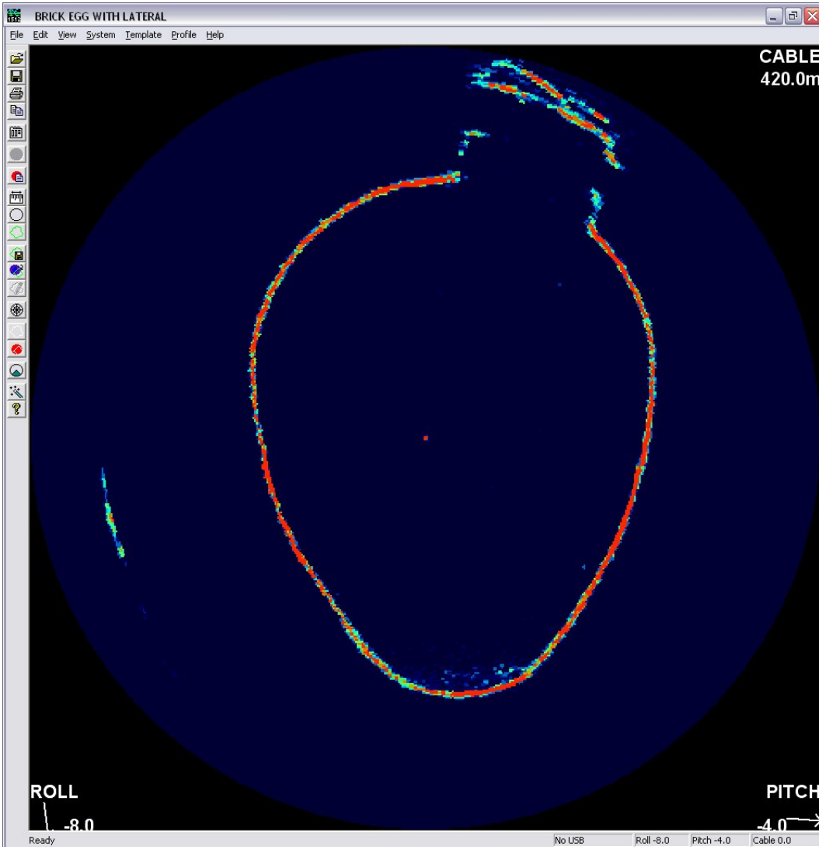Toggle the polar grid crosshair icon
819x850 pixels.
(x=17, y=310)
